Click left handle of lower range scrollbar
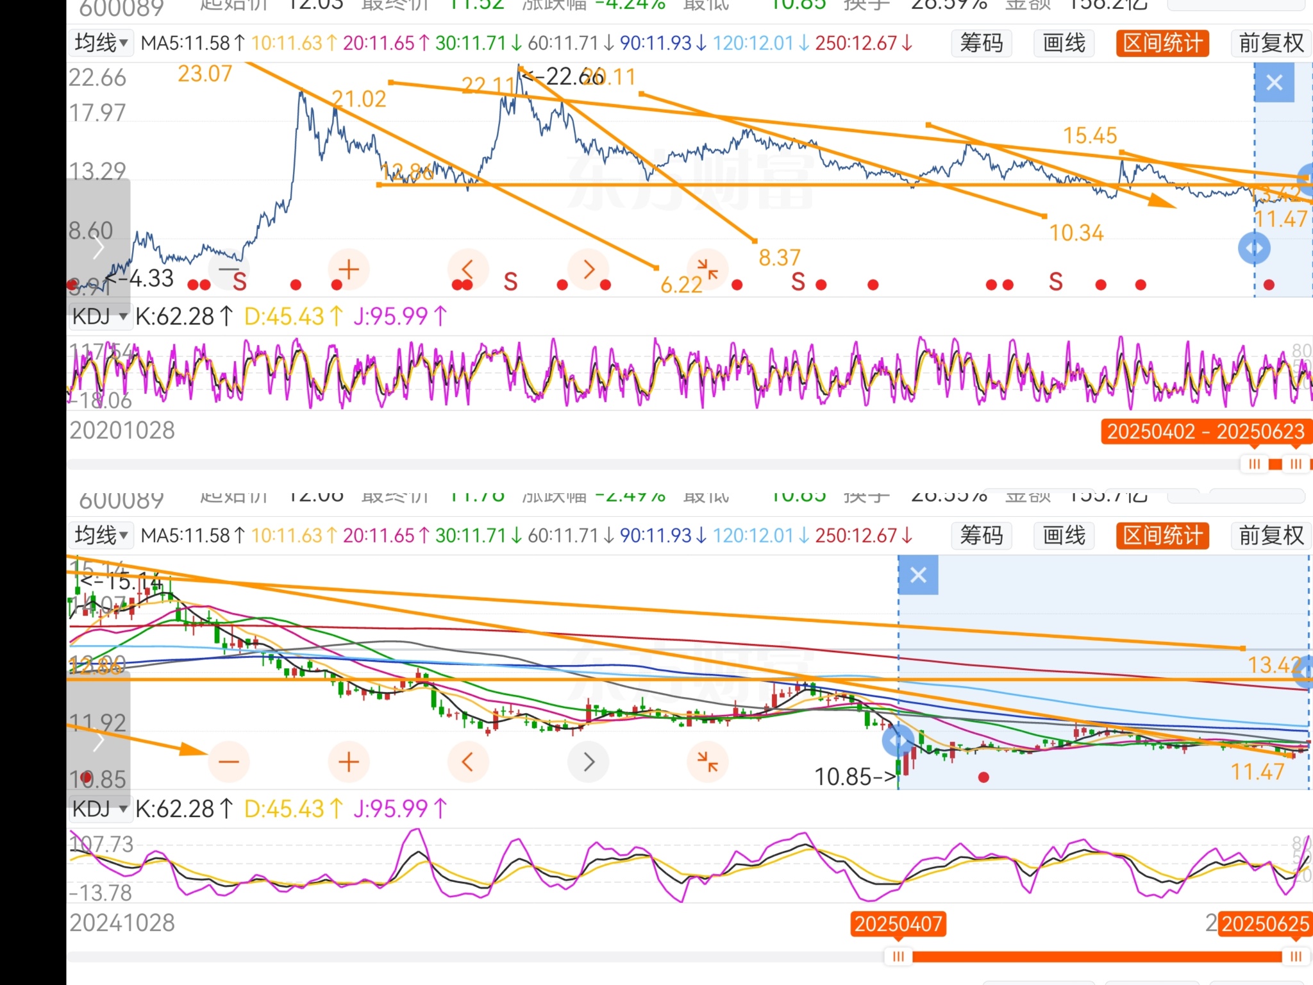 pos(899,957)
